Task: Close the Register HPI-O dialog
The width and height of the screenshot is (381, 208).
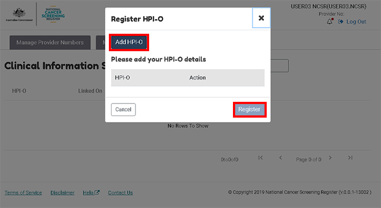Action: pos(261,18)
